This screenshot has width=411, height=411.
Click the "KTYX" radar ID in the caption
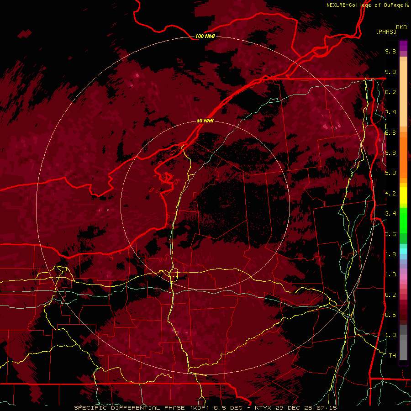(263, 408)
